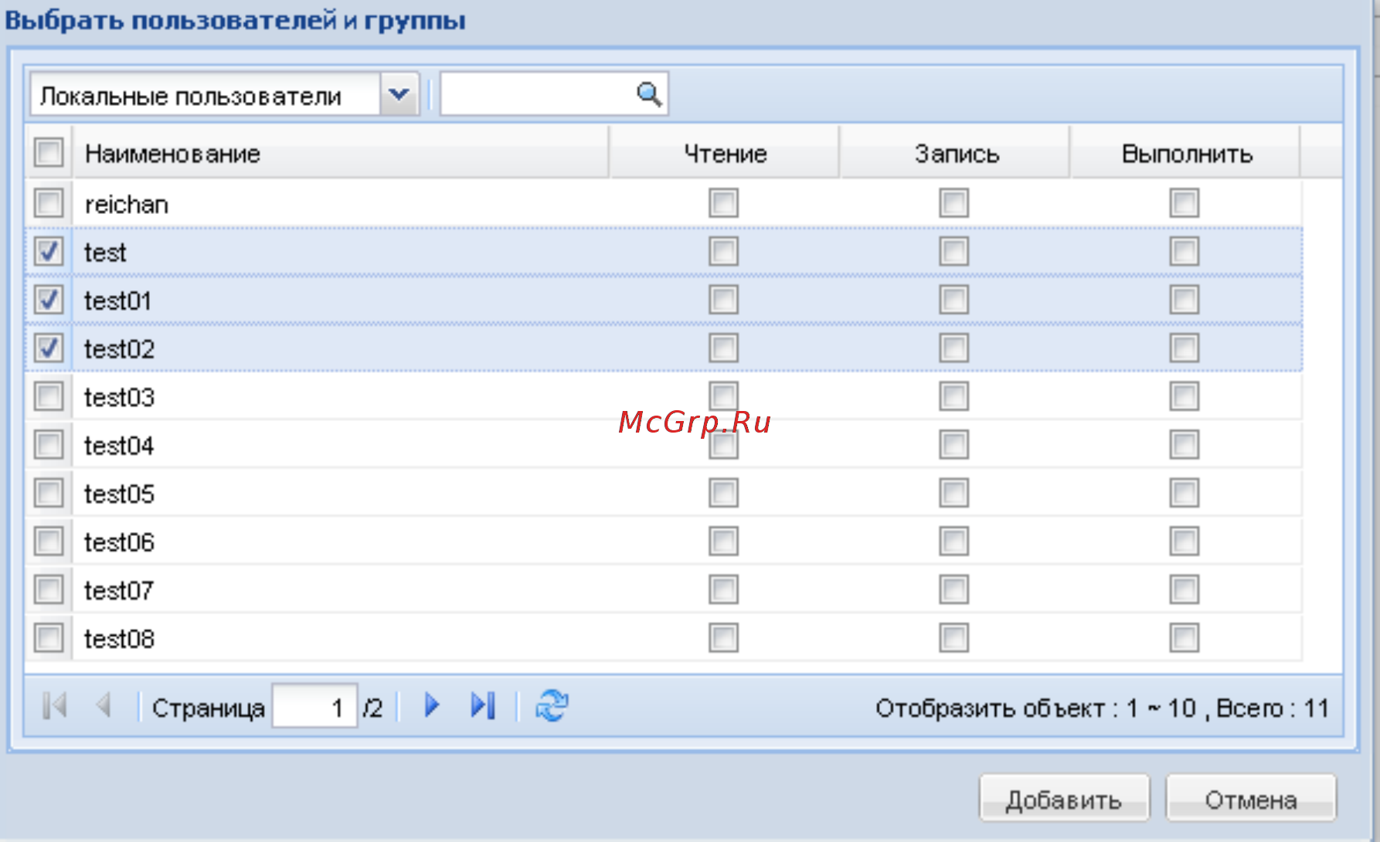Uncheck the test02 user checkbox
Image resolution: width=1380 pixels, height=842 pixels.
pyautogui.click(x=49, y=348)
